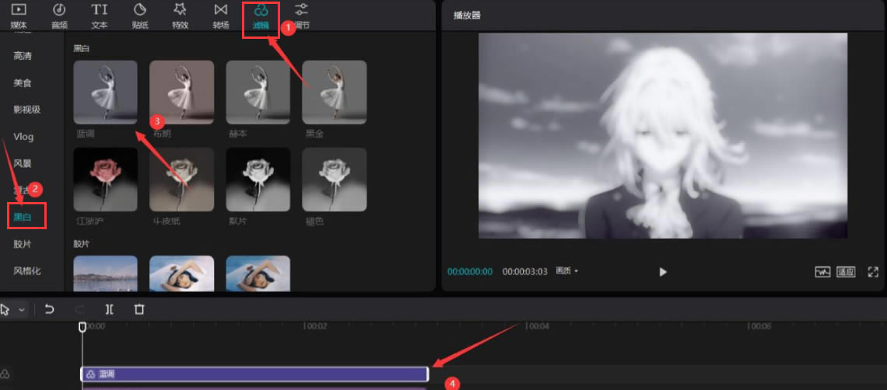The image size is (887, 390).
Task: Select the 高清 filter category
Action: 23,56
